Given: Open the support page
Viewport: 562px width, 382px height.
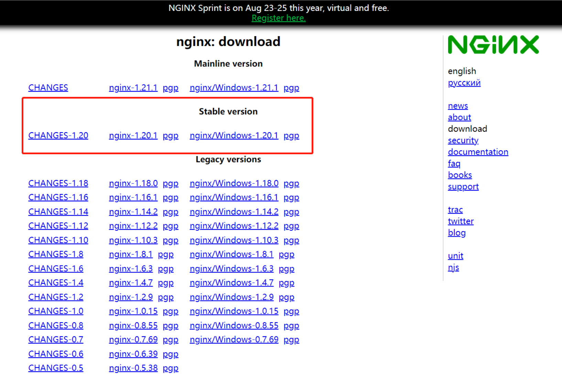Looking at the screenshot, I should [463, 187].
